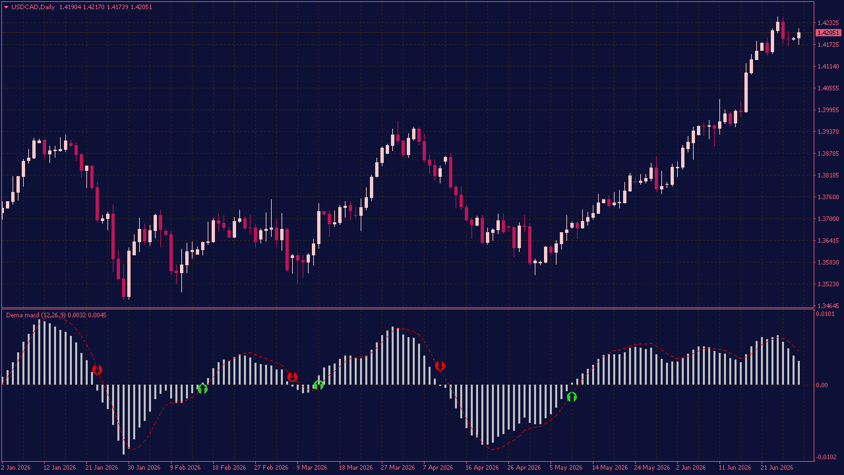The width and height of the screenshot is (844, 475).
Task: Click the 21 Jan 2026 date label
Action: [x=102, y=468]
